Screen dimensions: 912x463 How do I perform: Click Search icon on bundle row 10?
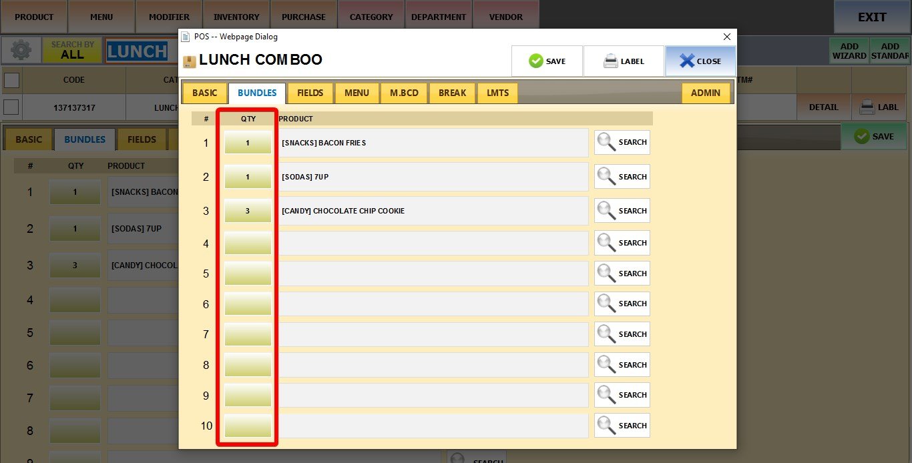tap(622, 426)
